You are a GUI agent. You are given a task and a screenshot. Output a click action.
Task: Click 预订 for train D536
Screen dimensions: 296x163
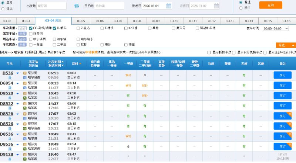(x=282, y=75)
